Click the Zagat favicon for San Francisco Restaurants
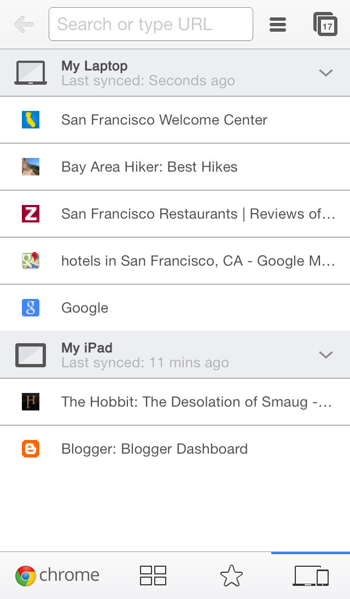 (x=31, y=214)
